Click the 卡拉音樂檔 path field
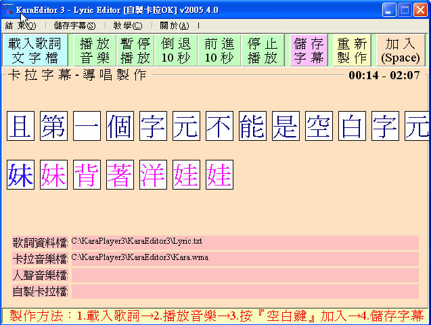The image size is (431, 325). pos(245,259)
